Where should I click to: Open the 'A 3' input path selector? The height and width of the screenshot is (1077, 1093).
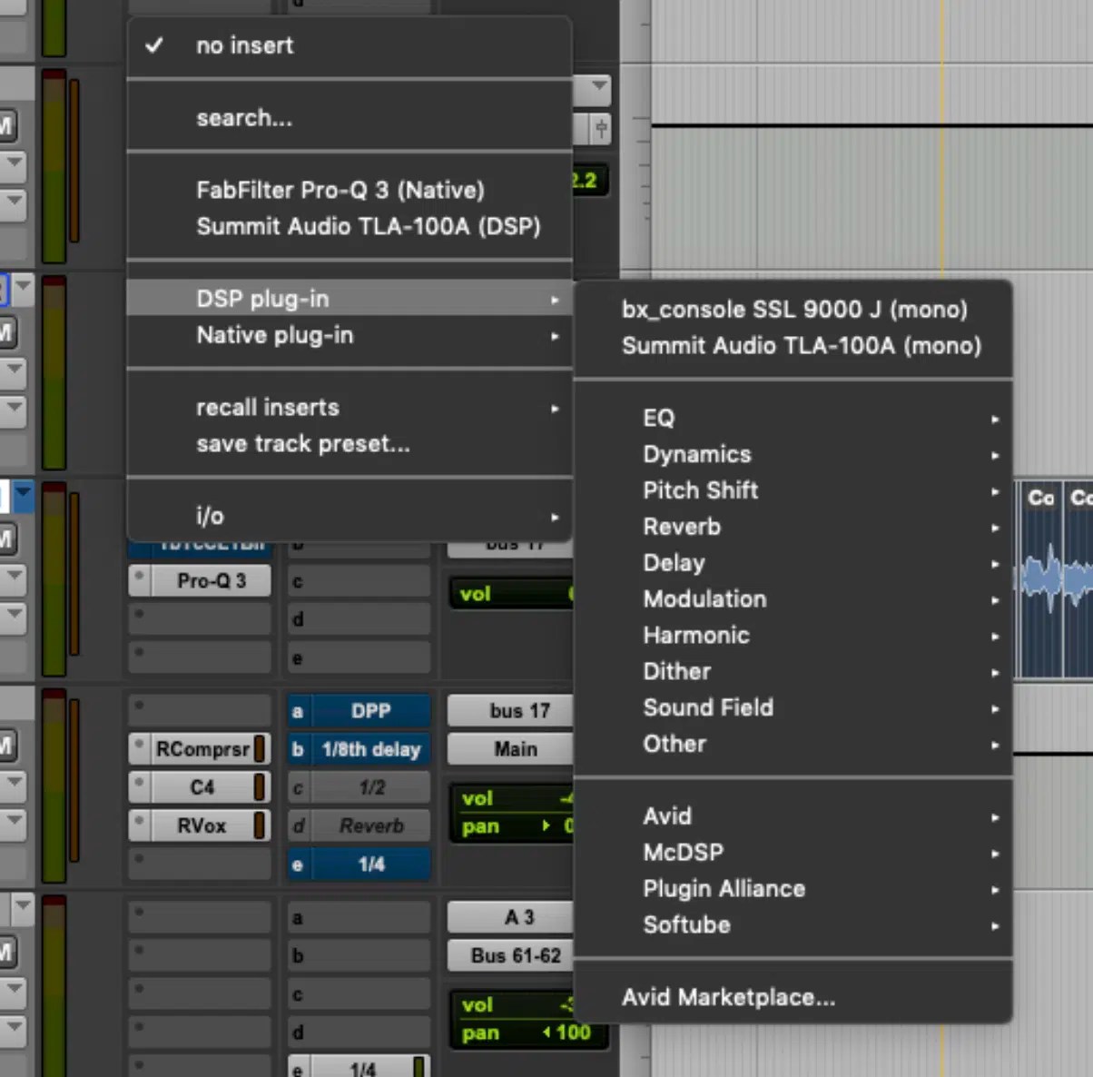click(511, 917)
